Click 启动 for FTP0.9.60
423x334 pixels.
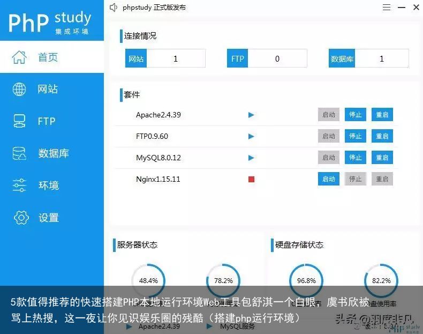click(x=329, y=136)
